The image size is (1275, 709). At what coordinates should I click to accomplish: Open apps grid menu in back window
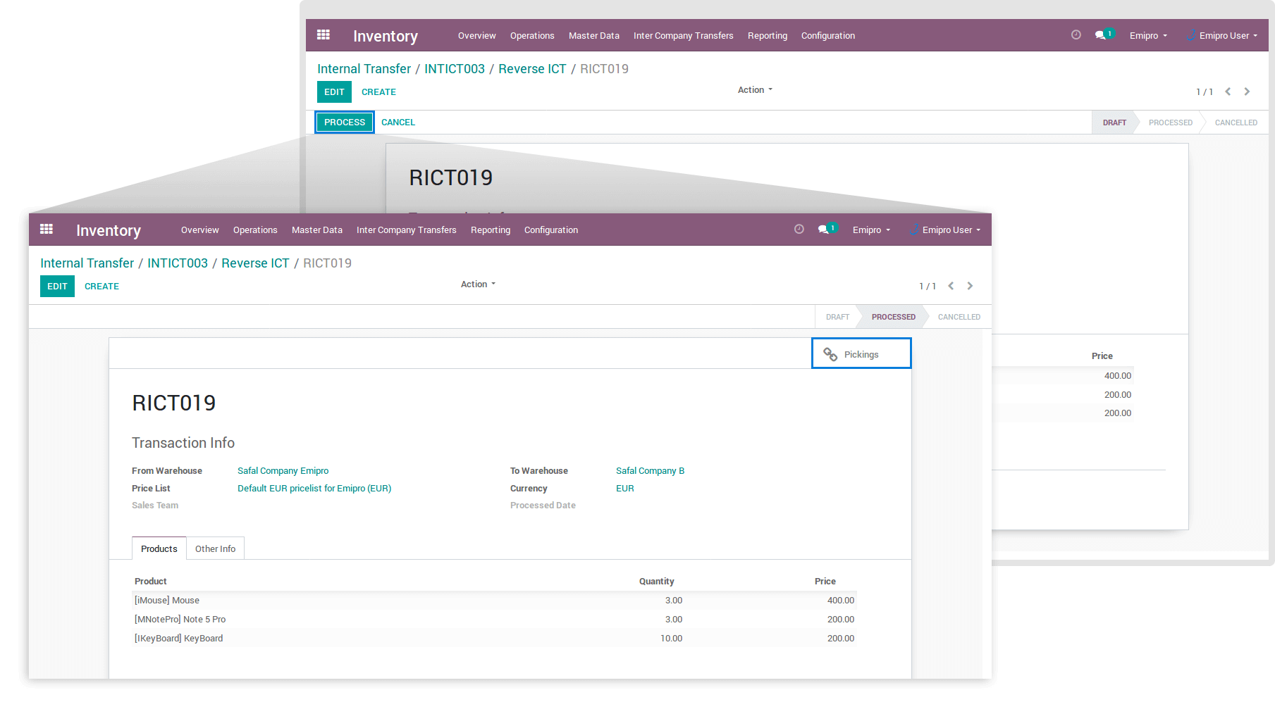[324, 35]
